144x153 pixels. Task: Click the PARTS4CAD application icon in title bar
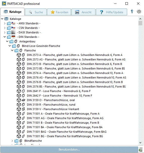pyautogui.click(x=4, y=4)
